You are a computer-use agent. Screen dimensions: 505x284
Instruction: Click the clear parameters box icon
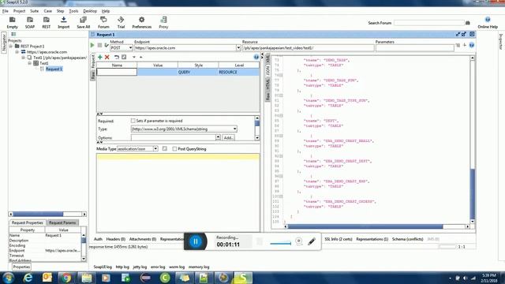(124, 57)
